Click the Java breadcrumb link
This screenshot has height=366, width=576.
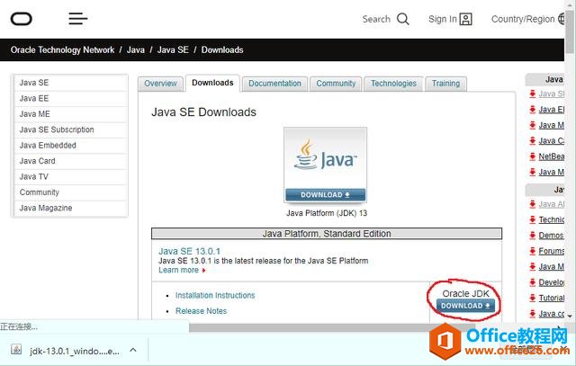click(136, 50)
